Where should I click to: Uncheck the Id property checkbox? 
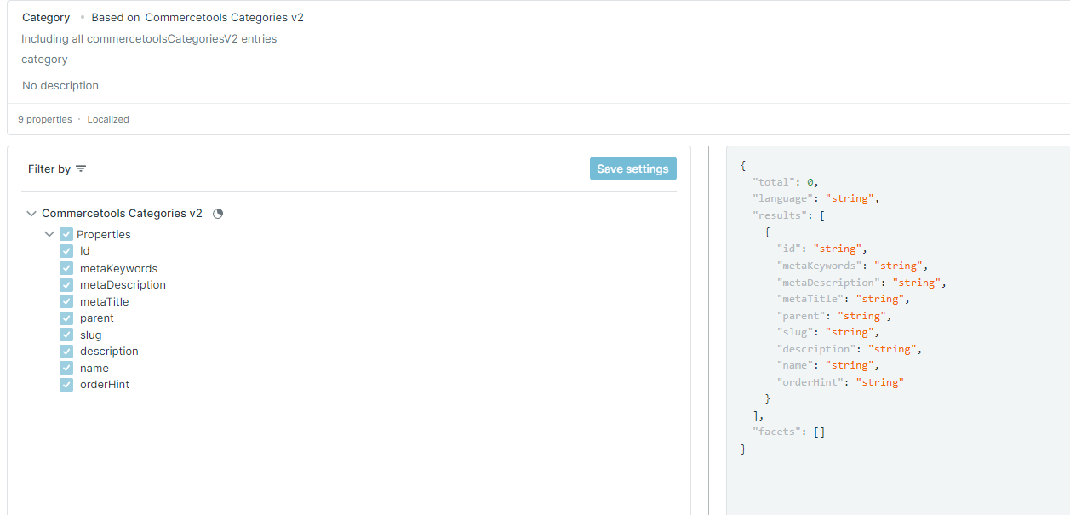pos(66,251)
